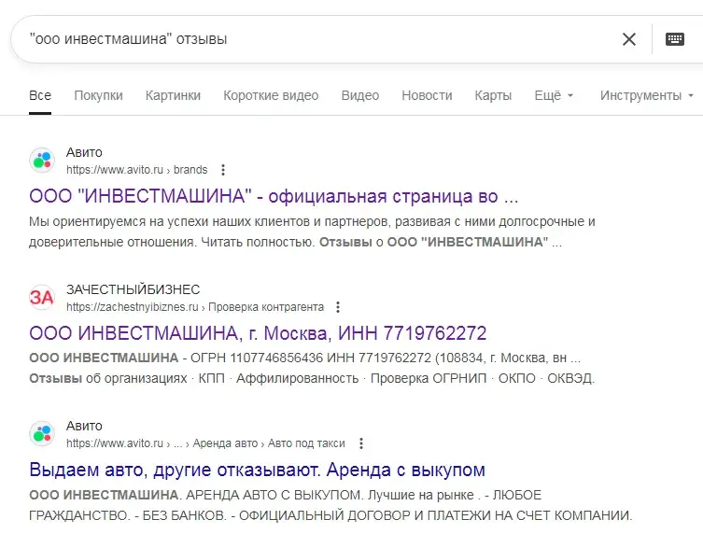Select the Все tab
The width and height of the screenshot is (703, 548).
(40, 95)
